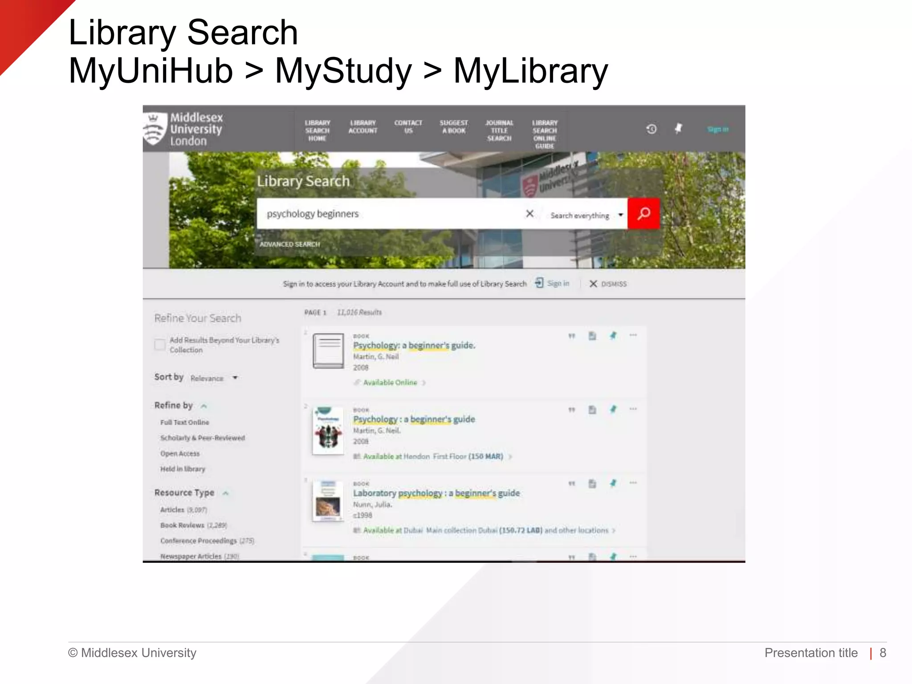The height and width of the screenshot is (684, 912).
Task: Open Library Search Online Guide menu item
Action: click(545, 134)
